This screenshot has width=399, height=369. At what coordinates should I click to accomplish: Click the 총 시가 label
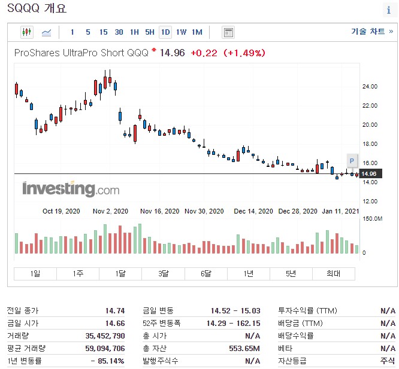[x=155, y=336]
